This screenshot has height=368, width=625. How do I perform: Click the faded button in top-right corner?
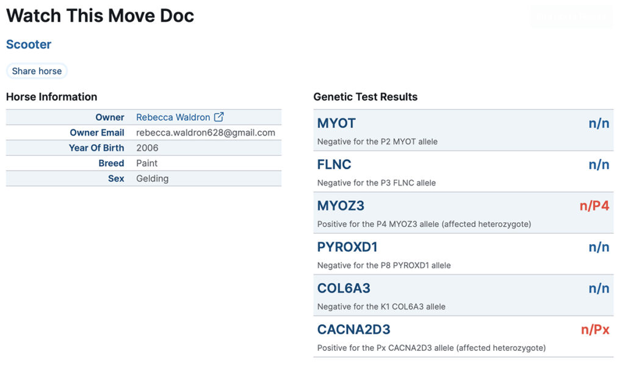571,16
